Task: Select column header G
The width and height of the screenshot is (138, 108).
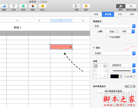Action: (83, 20)
